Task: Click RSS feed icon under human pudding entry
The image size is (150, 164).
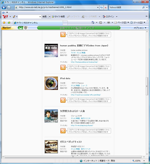Action: coord(63,67)
